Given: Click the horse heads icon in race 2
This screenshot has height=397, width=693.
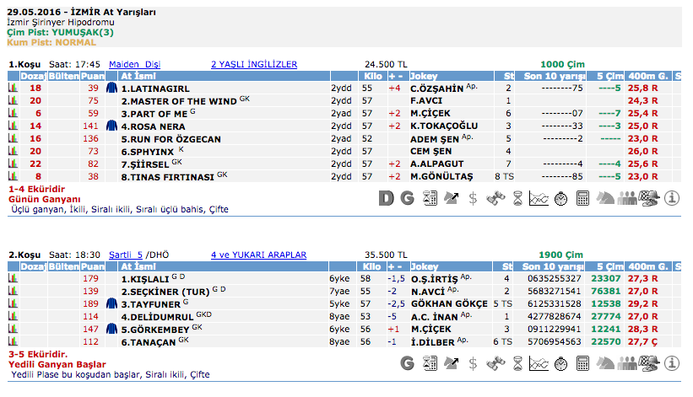Looking at the screenshot, I should pyautogui.click(x=606, y=363).
